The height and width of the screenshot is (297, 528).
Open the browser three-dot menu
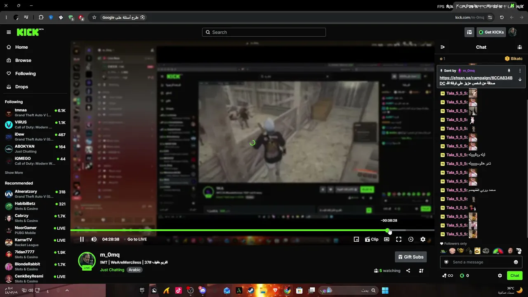point(6,17)
